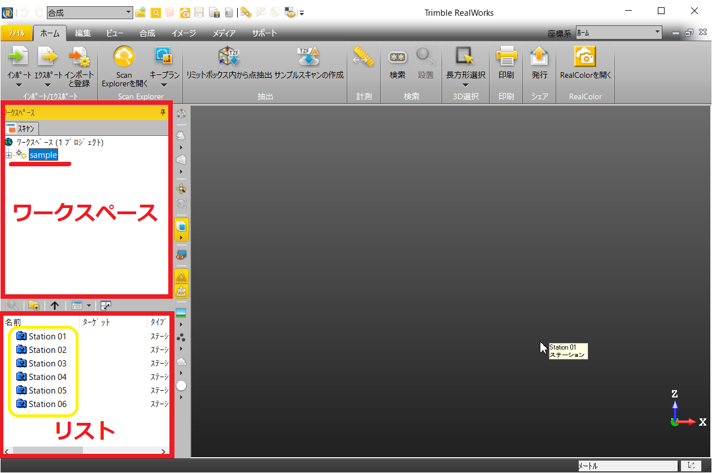The height and width of the screenshot is (473, 712).
Task: Select the Scan (スキャン) workspace tab
Action: click(x=23, y=129)
